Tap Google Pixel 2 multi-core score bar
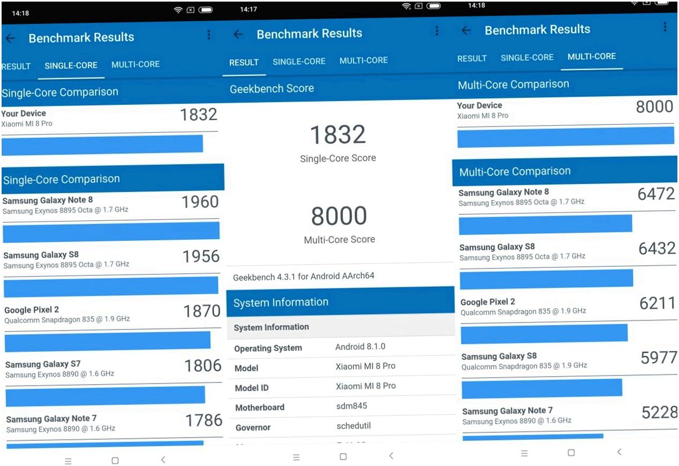 (x=544, y=333)
